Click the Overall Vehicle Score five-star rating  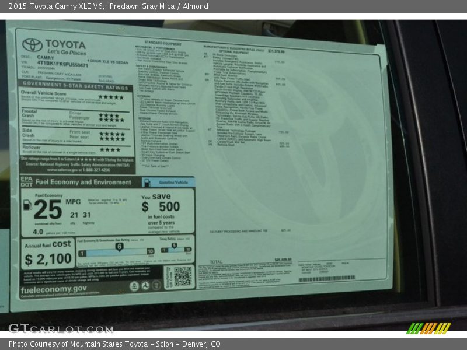pos(111,97)
